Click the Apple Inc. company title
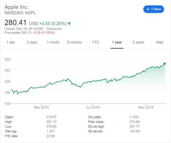Screen dimensions: 171x143 tap(17, 7)
